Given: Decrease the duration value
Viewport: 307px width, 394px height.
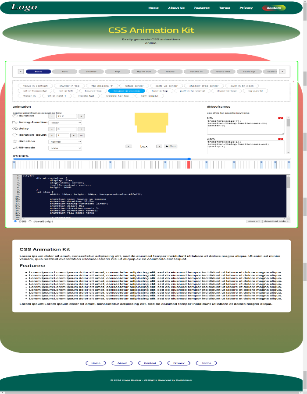Looking at the screenshot, I should tap(52, 116).
